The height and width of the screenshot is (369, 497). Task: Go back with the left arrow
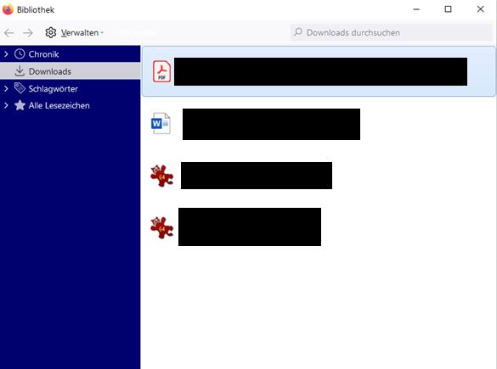[x=8, y=32]
